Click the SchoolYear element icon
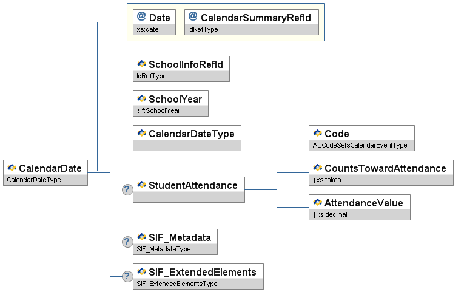Viewport: 467px width, 292px height. (x=142, y=98)
